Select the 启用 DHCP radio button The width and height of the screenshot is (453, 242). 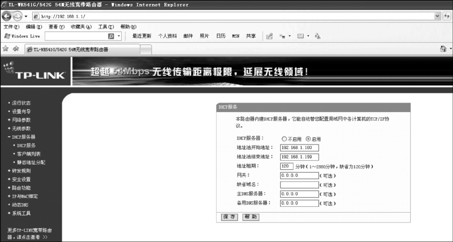pyautogui.click(x=308, y=139)
